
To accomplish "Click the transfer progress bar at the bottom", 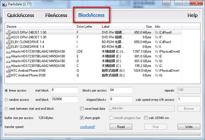I will click(x=102, y=134).
